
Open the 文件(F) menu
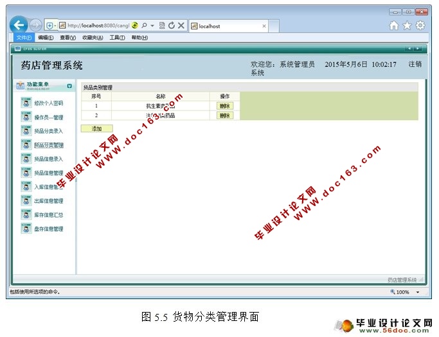[x=24, y=37]
